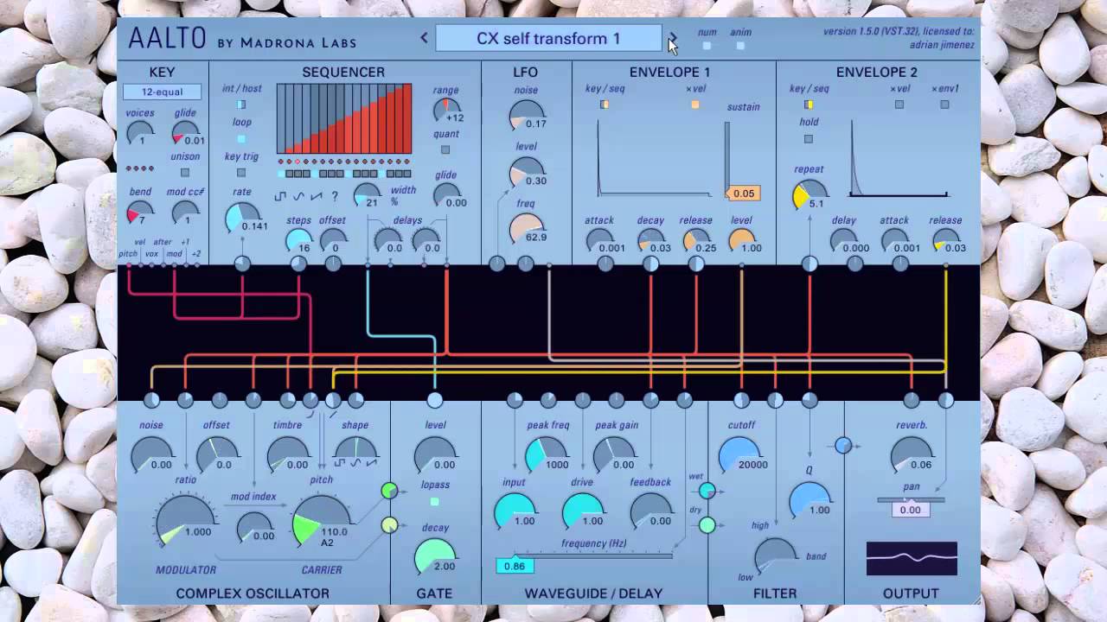Enable the unison toggle
Screen dimensions: 1107x622
pos(185,172)
